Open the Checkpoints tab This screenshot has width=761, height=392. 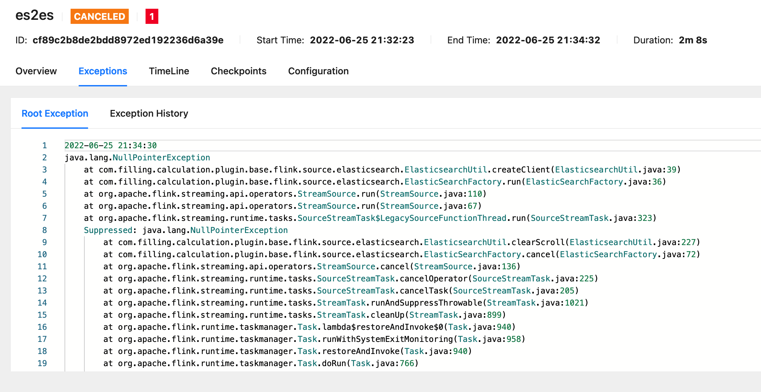[239, 71]
